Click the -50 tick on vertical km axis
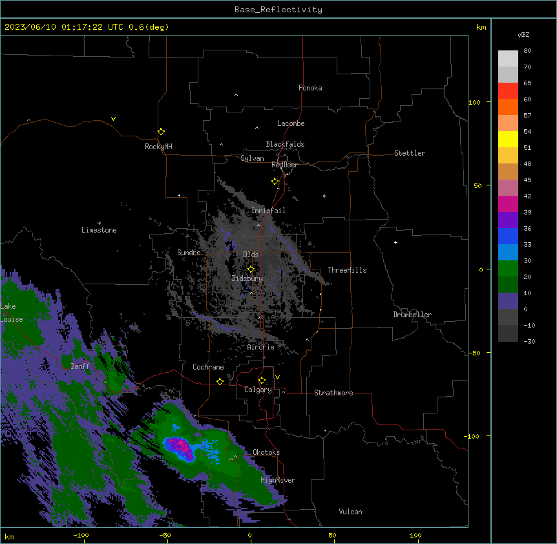Screen dimensions: 557x544 [474, 353]
